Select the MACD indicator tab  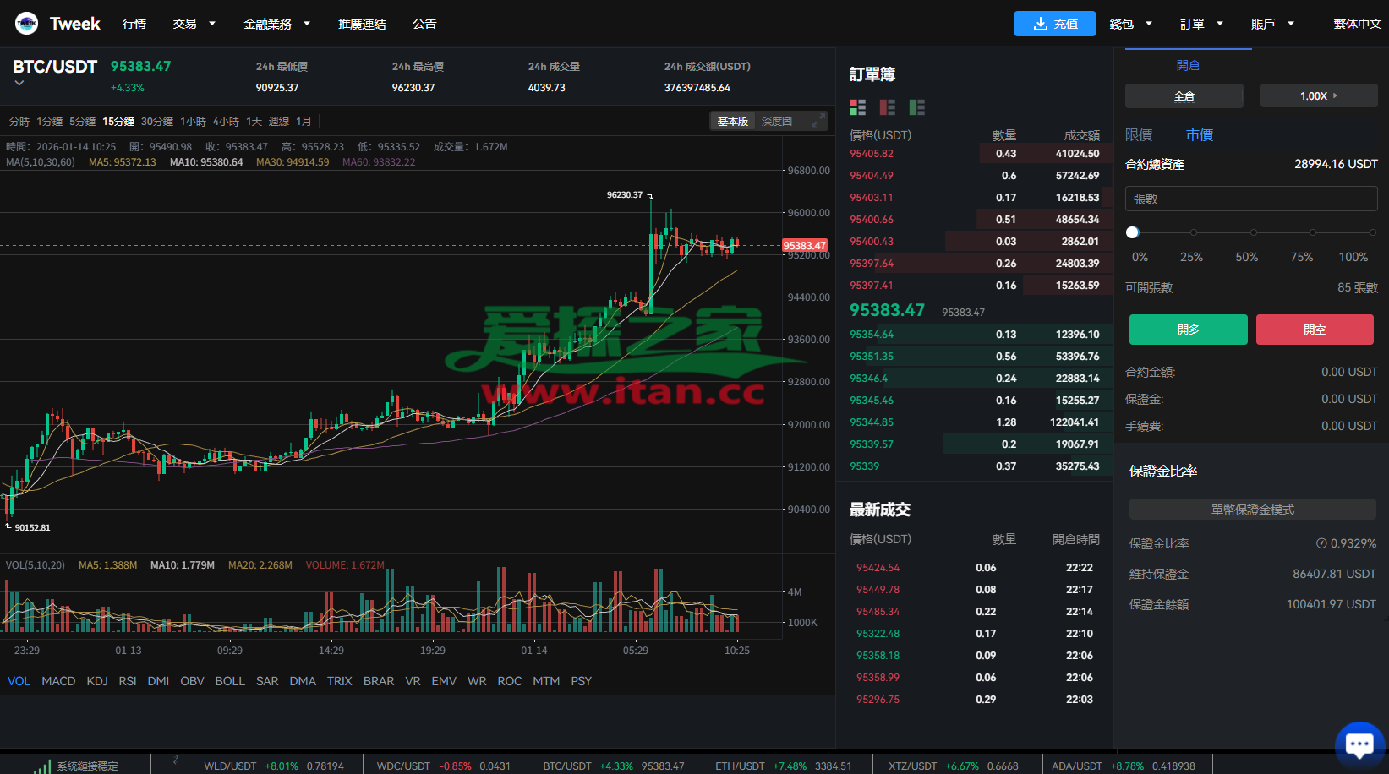58,681
